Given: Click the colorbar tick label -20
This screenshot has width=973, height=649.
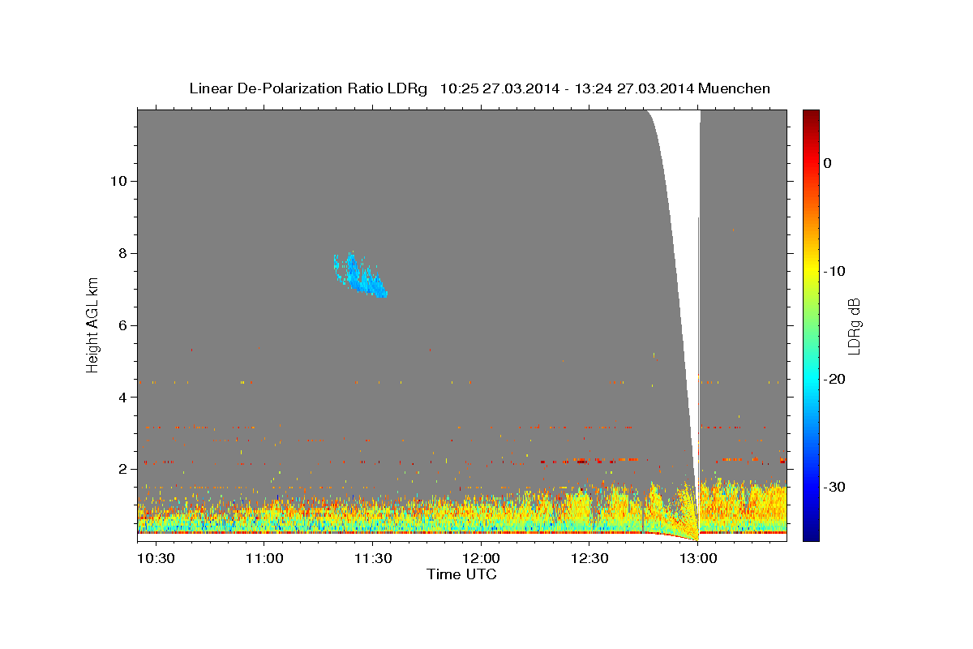Looking at the screenshot, I should point(835,379).
